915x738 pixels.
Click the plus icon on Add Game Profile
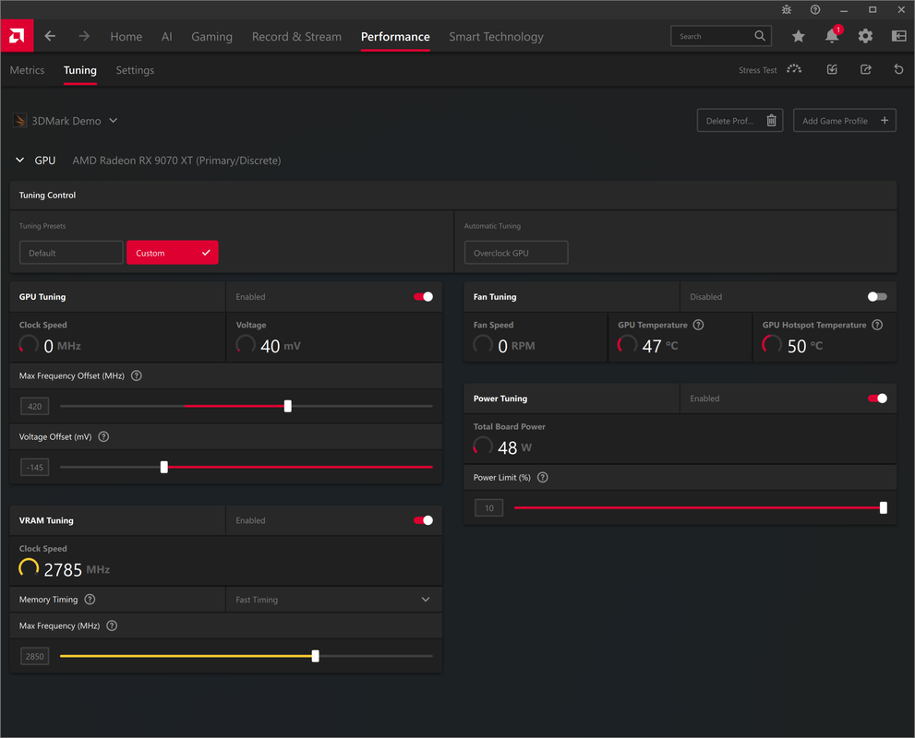[x=885, y=121]
